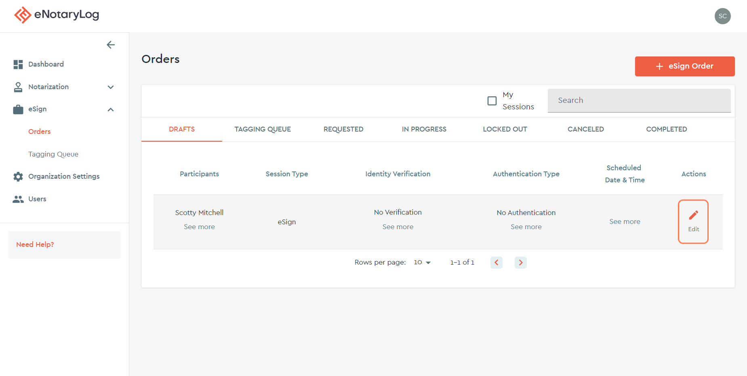747x376 pixels.
Task: Click the eSign briefcase icon
Action: [18, 109]
